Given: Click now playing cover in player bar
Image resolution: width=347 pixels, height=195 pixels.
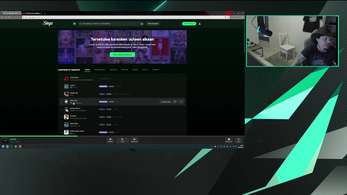Looking at the screenshot, I should point(5,140).
